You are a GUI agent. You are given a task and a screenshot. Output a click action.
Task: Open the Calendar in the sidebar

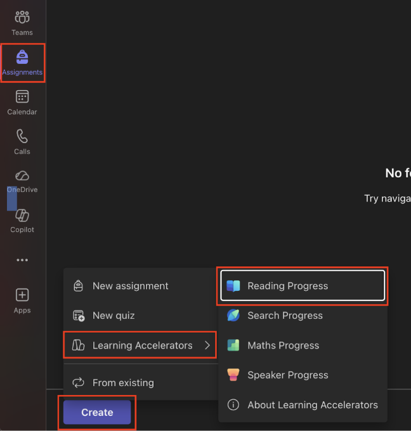[22, 103]
